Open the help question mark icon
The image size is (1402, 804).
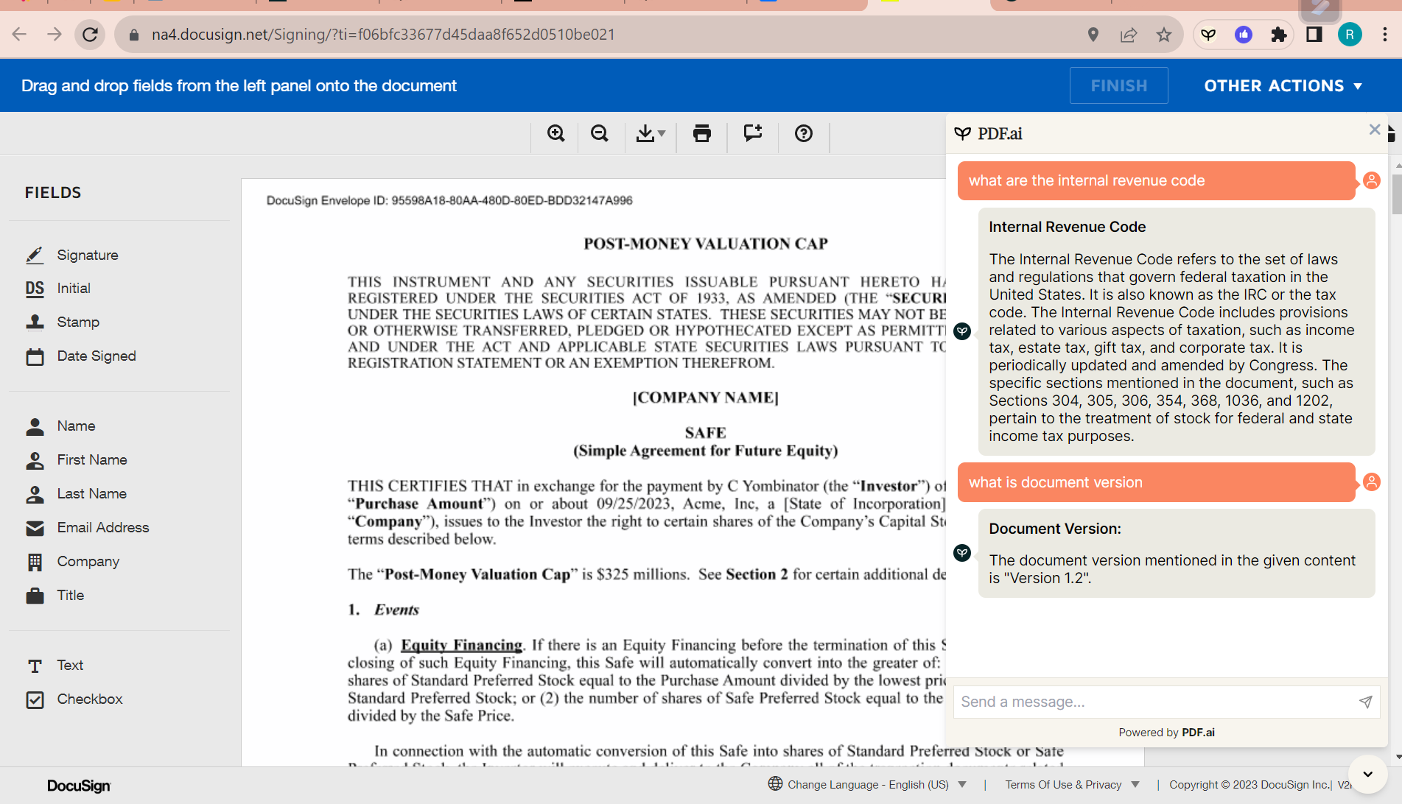coord(804,133)
